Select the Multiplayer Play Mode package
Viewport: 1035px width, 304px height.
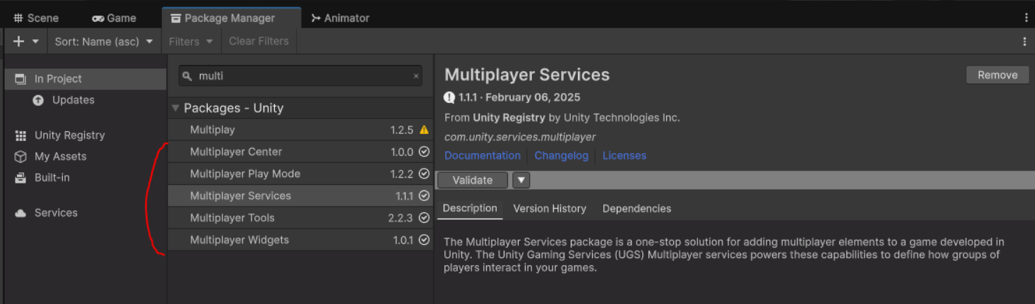coord(300,174)
